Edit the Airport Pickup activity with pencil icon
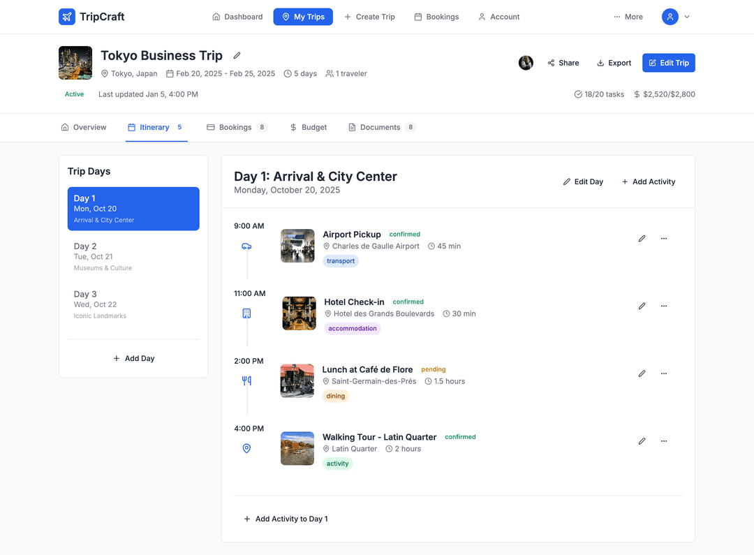 coord(642,239)
